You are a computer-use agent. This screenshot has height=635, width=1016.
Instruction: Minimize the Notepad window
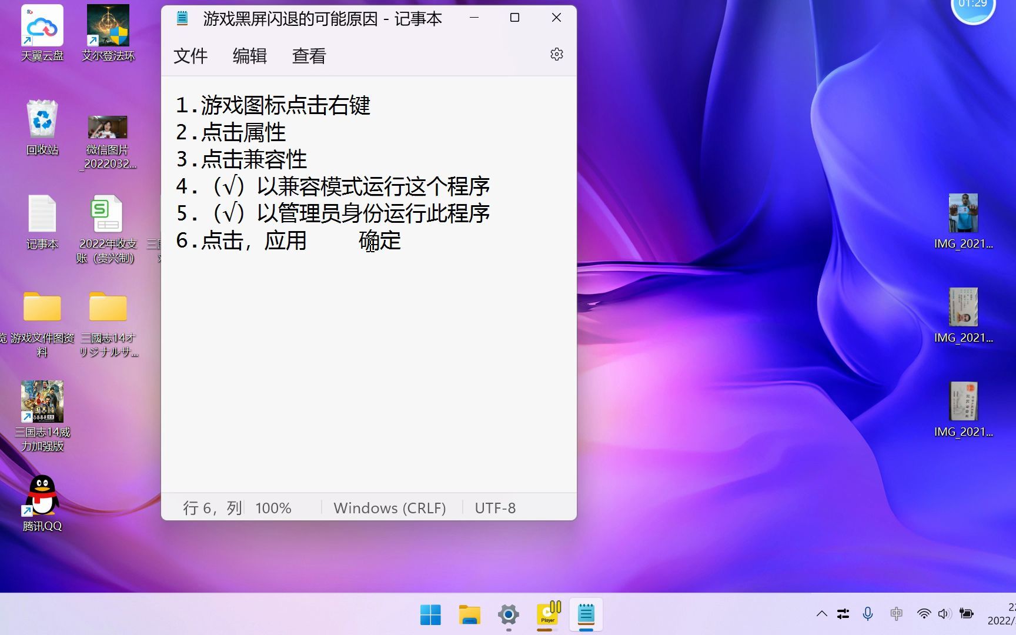[x=474, y=18]
